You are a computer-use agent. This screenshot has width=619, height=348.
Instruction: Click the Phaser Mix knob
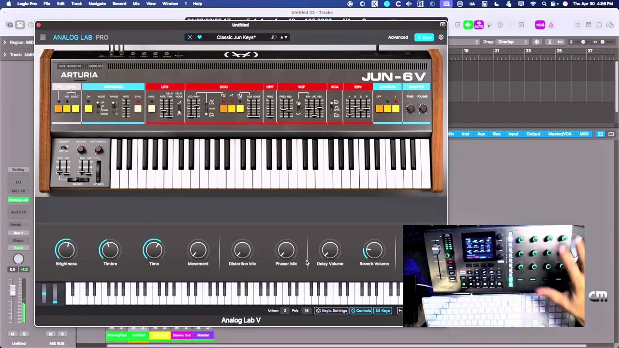click(286, 250)
